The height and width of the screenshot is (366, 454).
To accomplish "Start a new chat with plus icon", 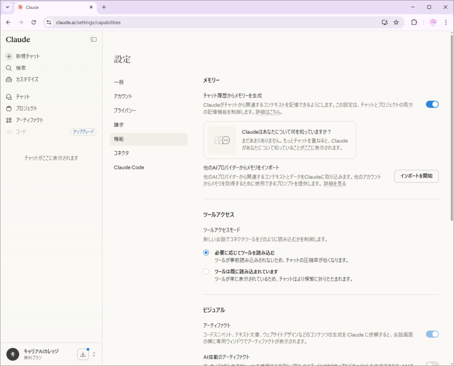I will [x=9, y=56].
